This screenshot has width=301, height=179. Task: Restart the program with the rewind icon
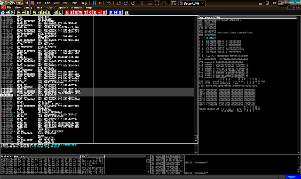8,12
